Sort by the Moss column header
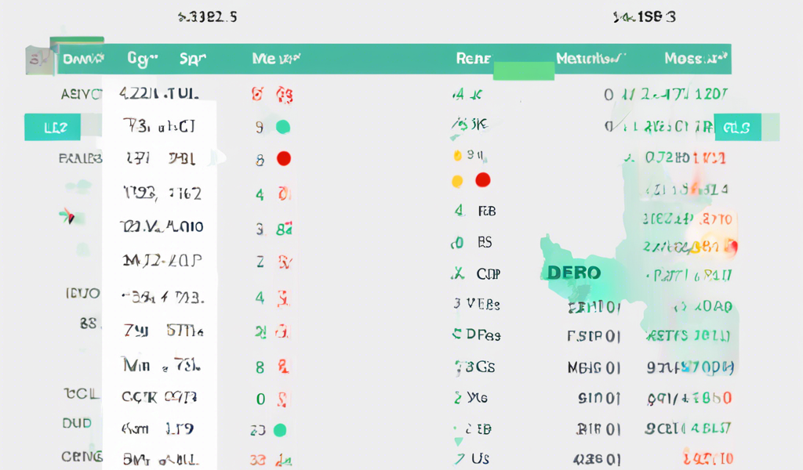The image size is (803, 470). click(696, 59)
